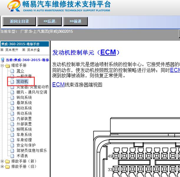Open the 当前:荣威-360-2015-维修 root node
The image size is (180, 177).
(x=27, y=60)
